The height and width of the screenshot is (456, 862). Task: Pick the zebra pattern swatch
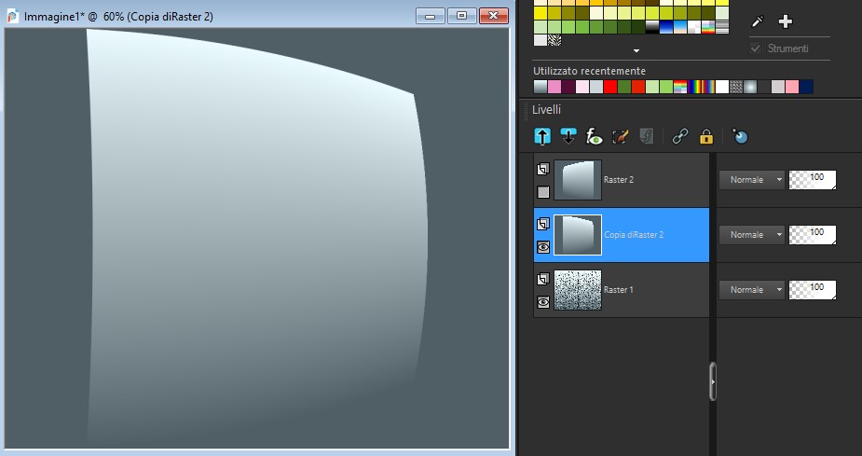click(554, 40)
